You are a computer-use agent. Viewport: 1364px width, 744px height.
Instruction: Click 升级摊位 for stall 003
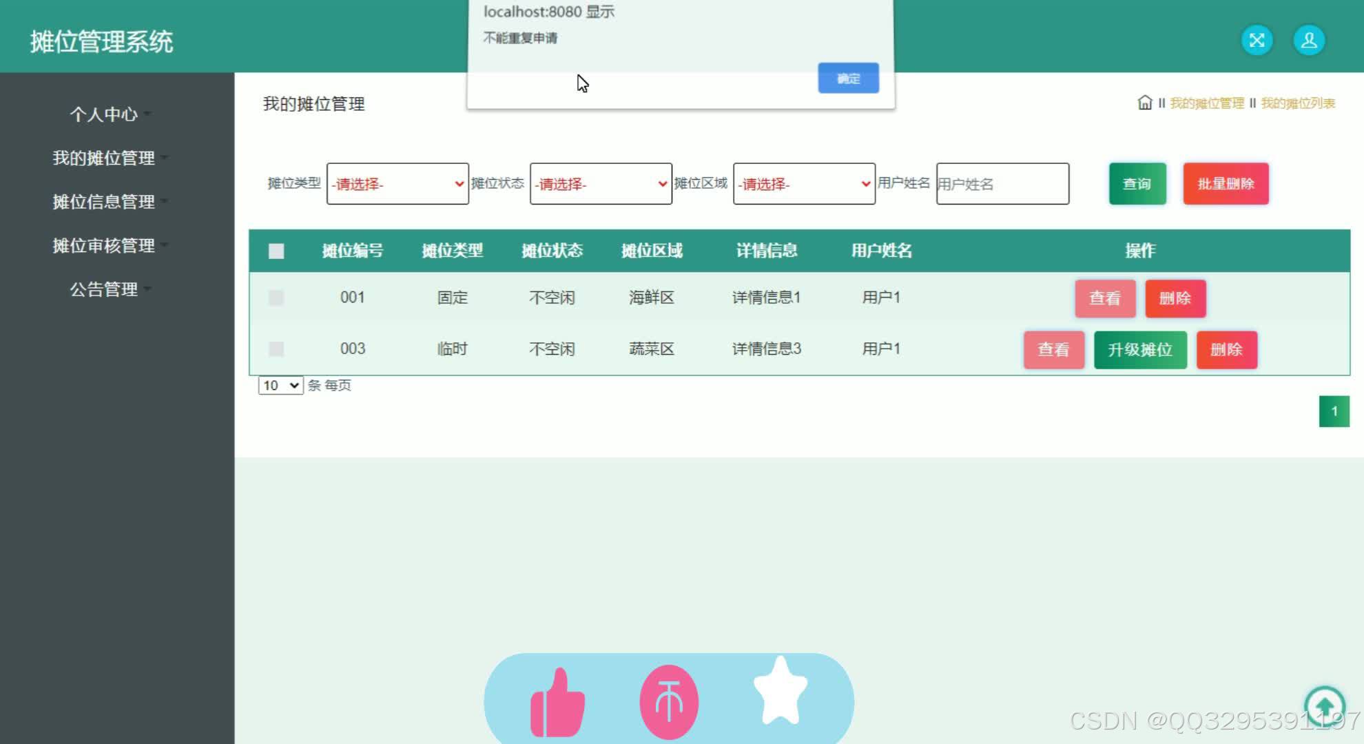tap(1140, 349)
